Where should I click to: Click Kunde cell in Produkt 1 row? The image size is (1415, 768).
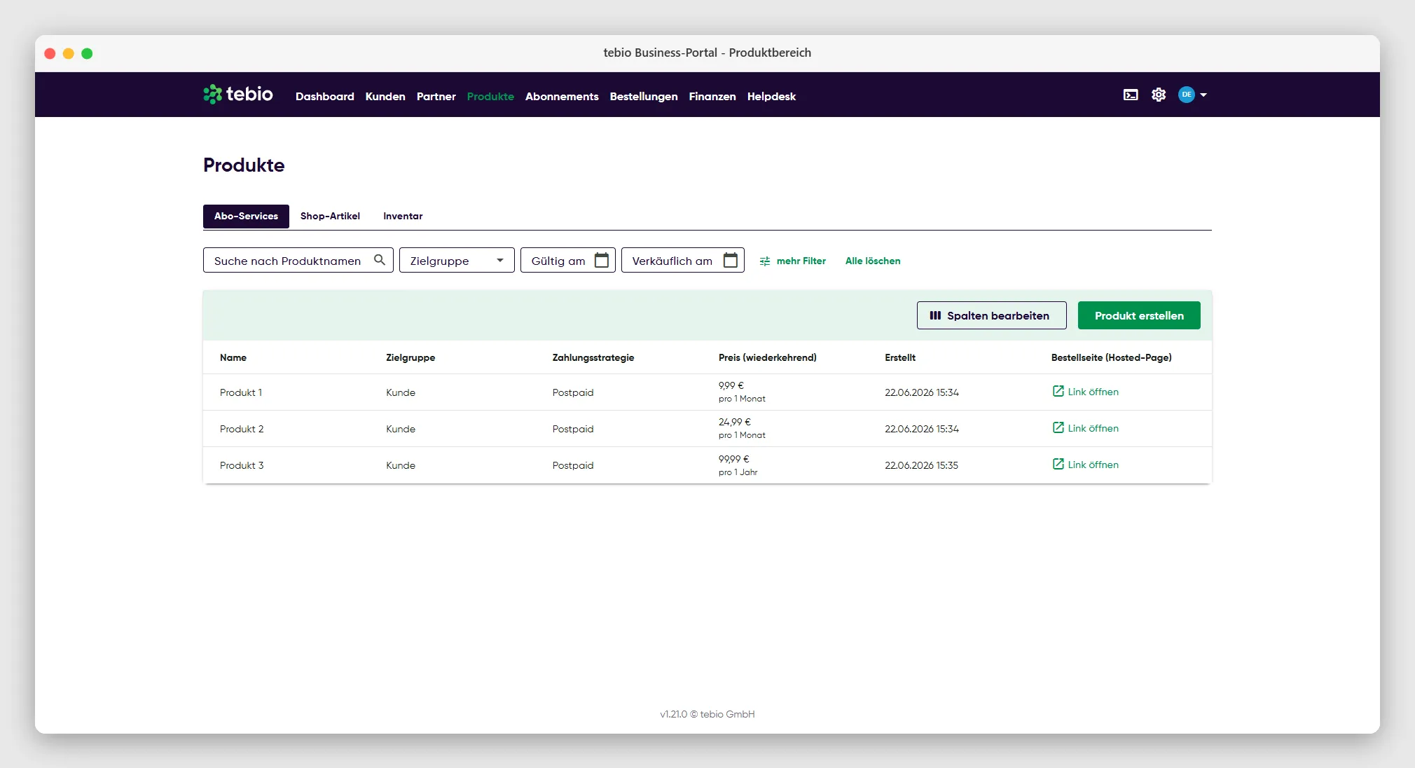[401, 392]
